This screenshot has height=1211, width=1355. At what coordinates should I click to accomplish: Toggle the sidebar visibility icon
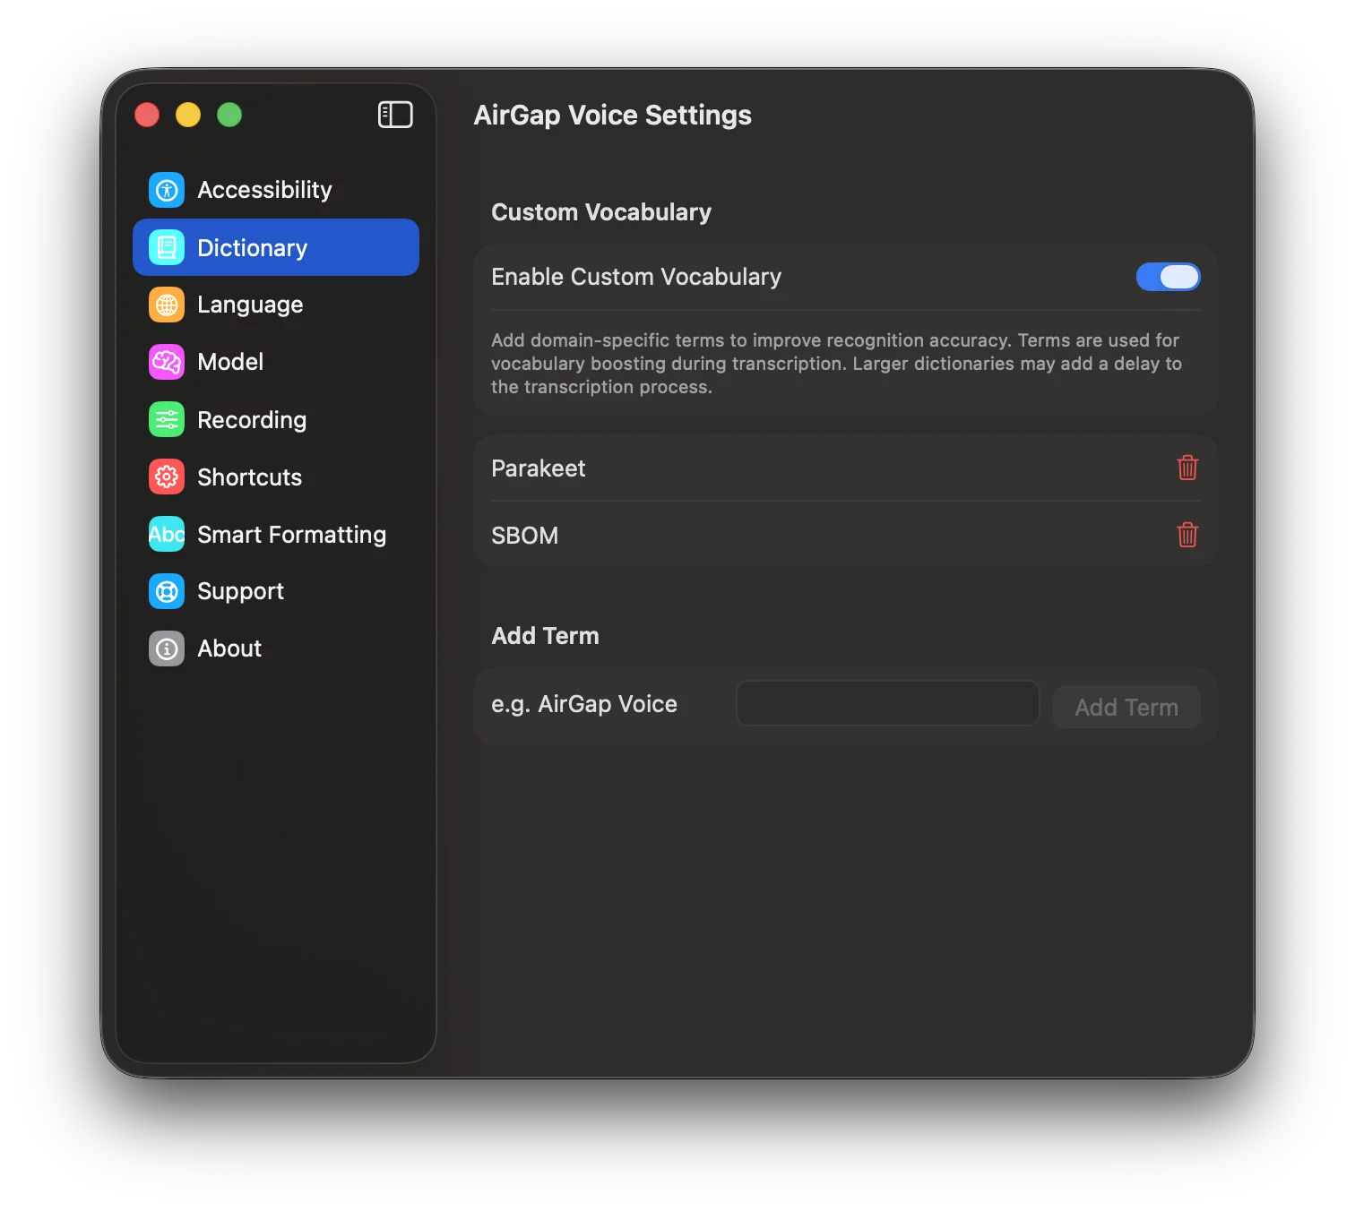pyautogui.click(x=395, y=115)
